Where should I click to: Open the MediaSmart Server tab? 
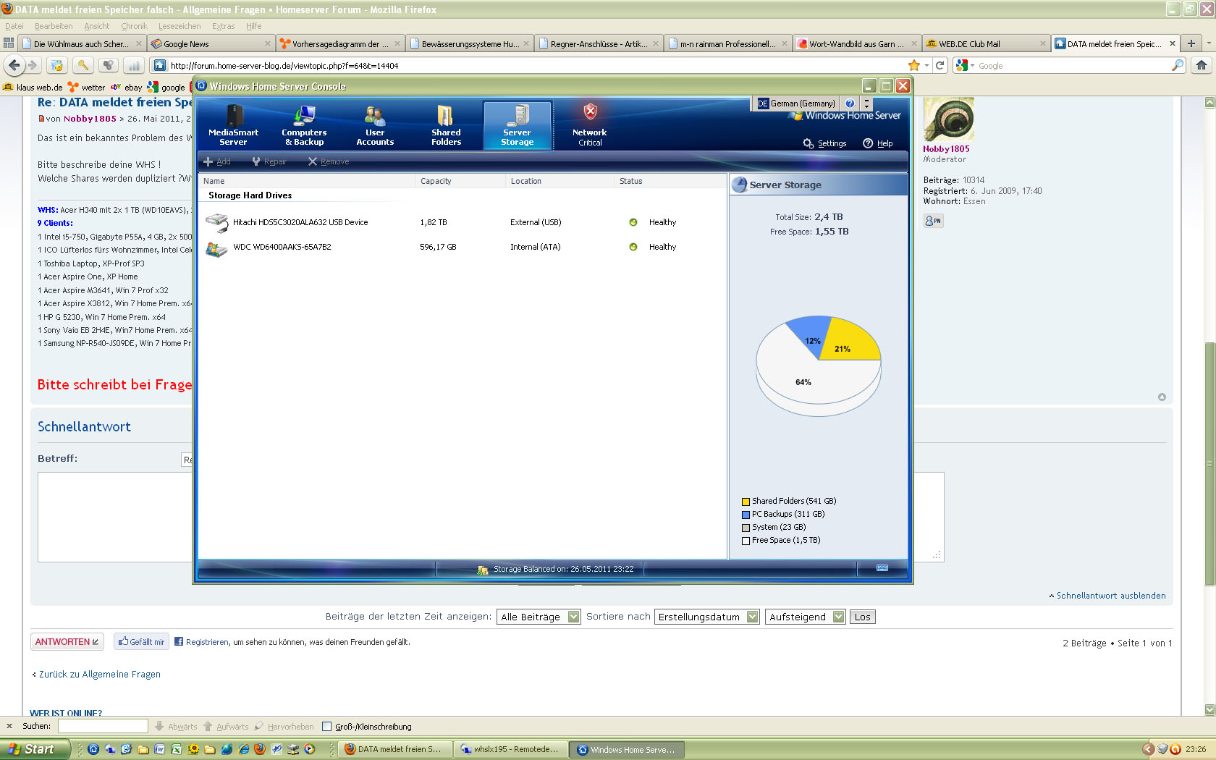[233, 124]
